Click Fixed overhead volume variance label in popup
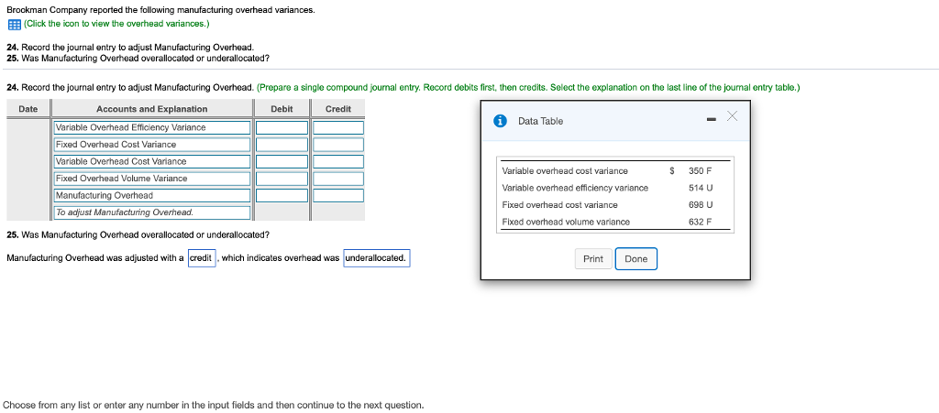Screen dimensions: 939x413 tap(566, 222)
